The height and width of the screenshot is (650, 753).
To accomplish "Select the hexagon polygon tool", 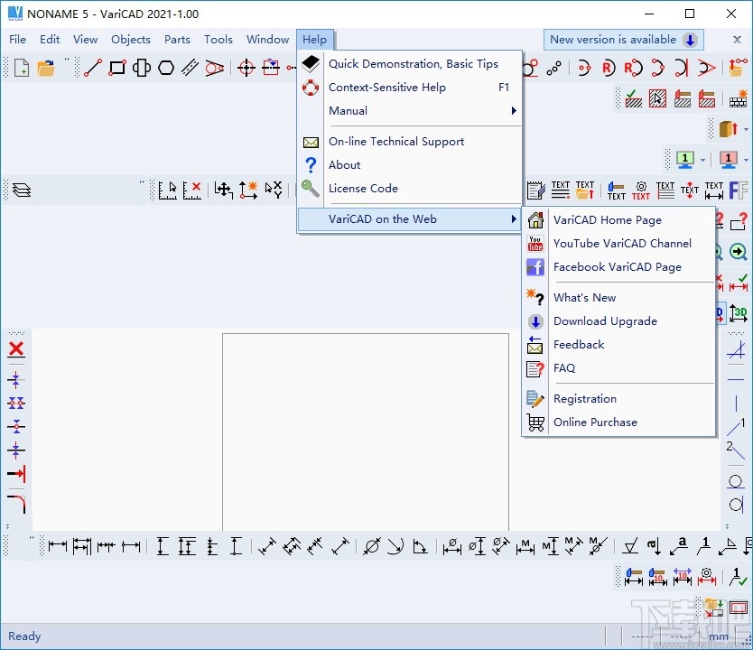I will (x=166, y=68).
